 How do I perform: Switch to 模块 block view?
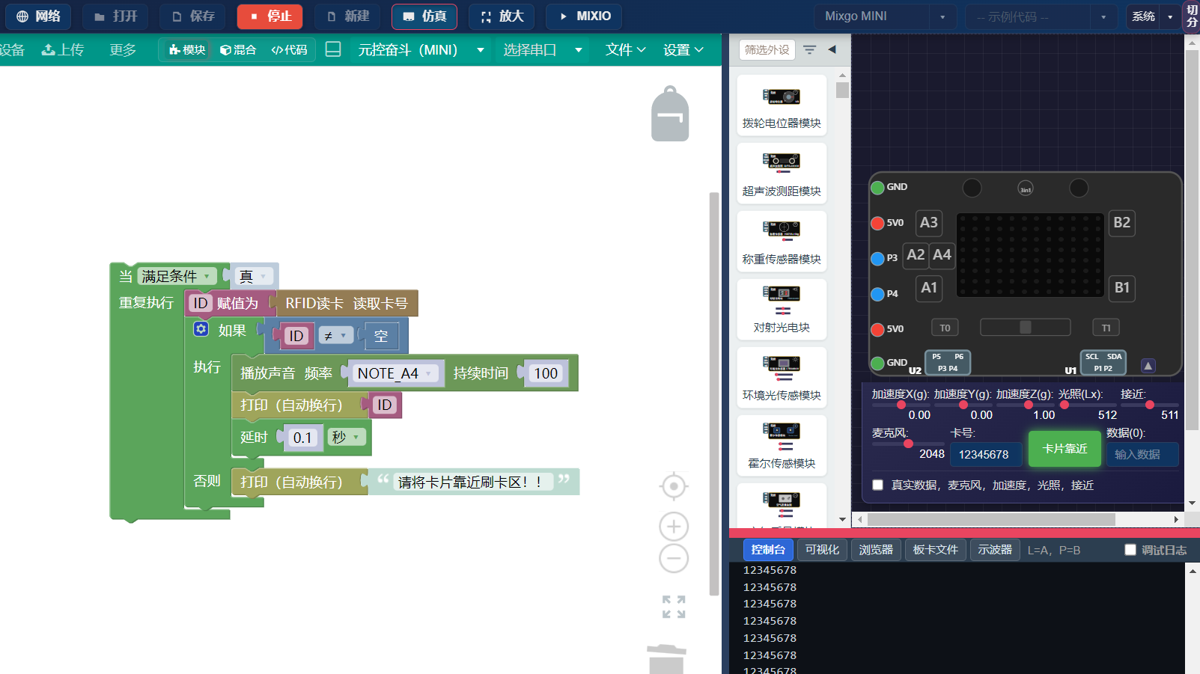187,49
